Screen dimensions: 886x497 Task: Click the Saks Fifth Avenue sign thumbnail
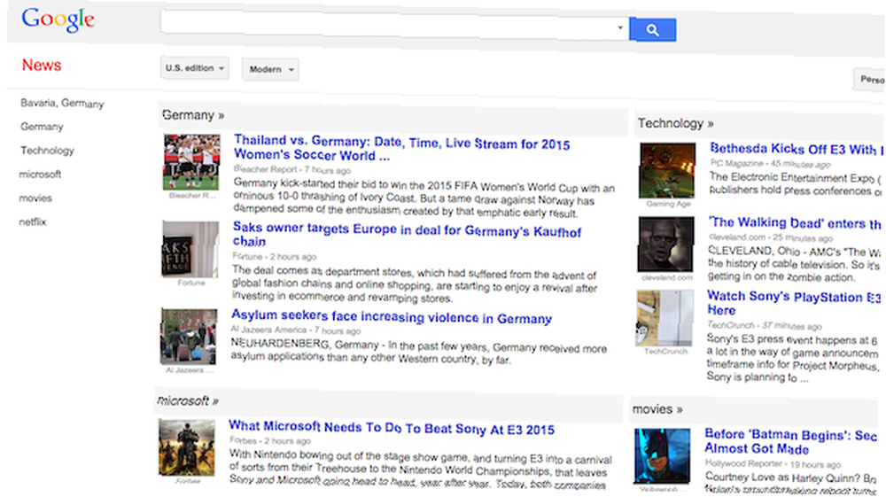190,249
